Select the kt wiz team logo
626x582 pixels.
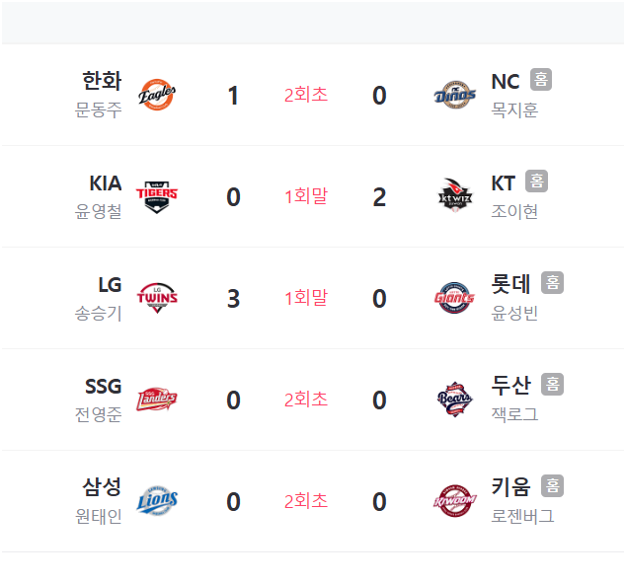(x=455, y=195)
